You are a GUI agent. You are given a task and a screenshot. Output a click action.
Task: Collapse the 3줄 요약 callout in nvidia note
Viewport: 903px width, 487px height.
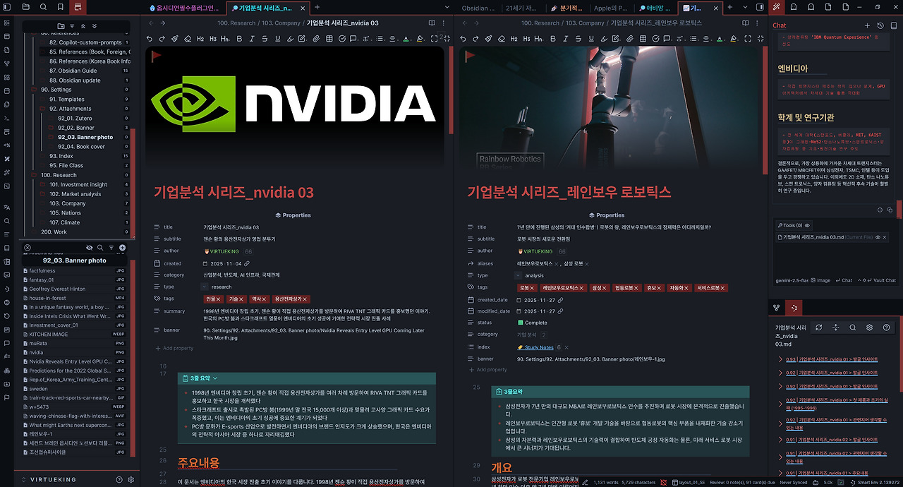[214, 378]
